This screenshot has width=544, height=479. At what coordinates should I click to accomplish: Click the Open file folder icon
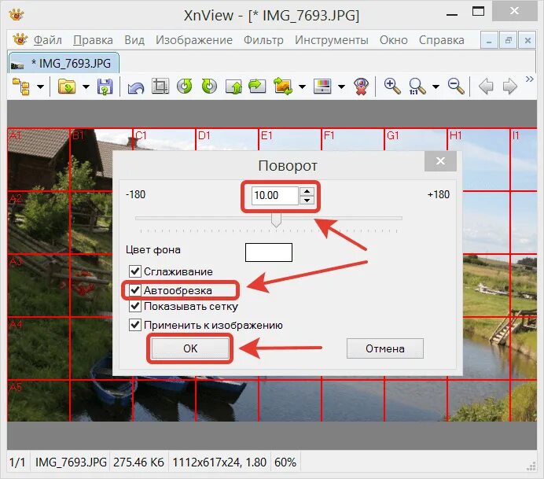[x=67, y=87]
